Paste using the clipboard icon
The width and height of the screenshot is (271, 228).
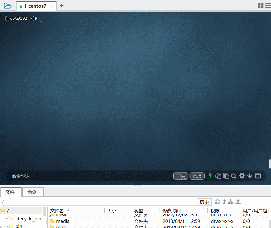pos(226,176)
